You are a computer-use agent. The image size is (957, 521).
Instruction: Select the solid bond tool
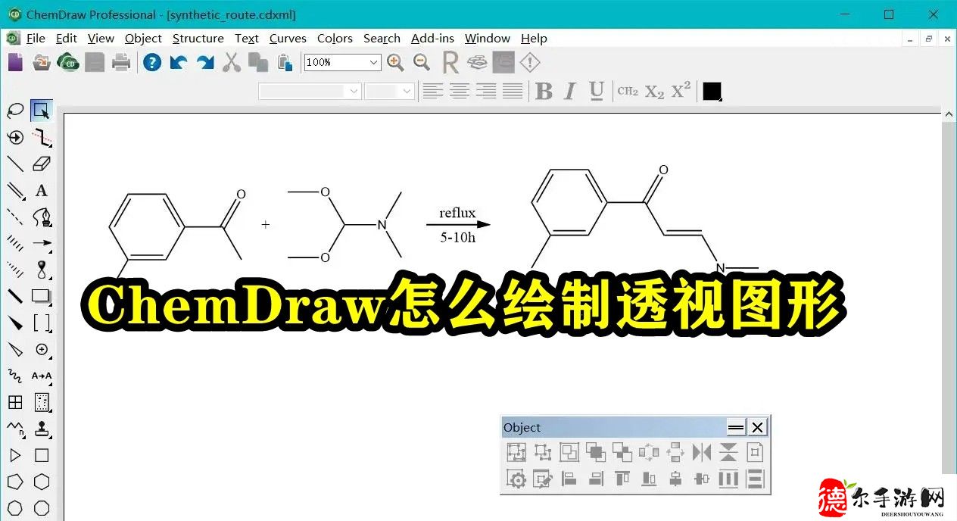(x=15, y=164)
